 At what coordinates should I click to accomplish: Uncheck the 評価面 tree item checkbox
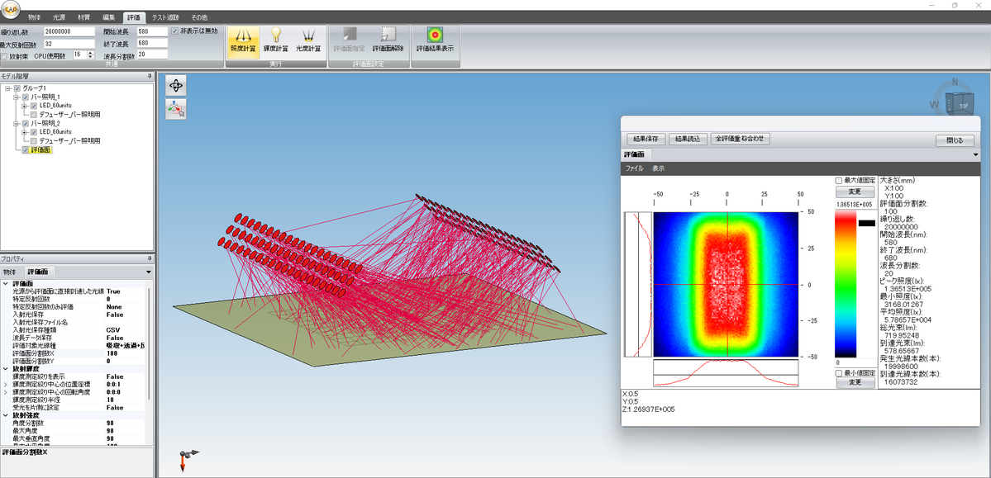(26, 150)
